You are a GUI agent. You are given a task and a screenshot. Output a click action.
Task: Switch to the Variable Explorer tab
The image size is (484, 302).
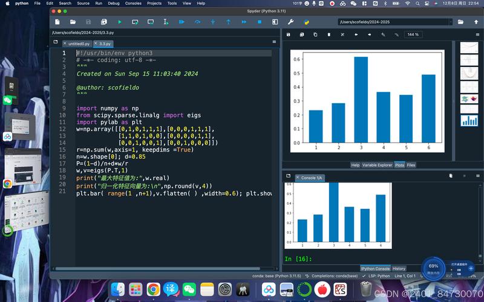tap(377, 165)
